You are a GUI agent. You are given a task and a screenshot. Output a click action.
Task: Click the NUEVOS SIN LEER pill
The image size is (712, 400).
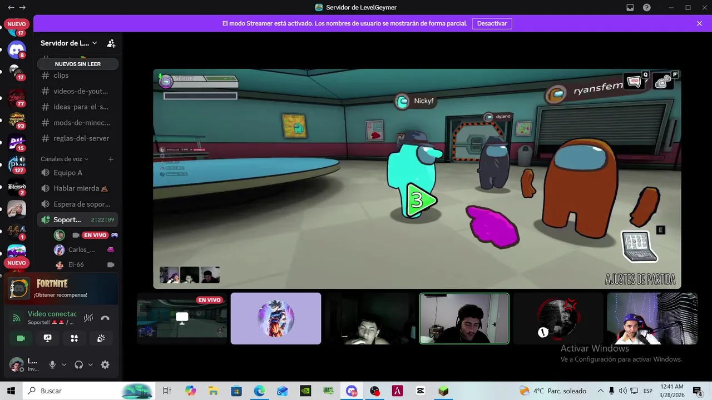pos(77,64)
